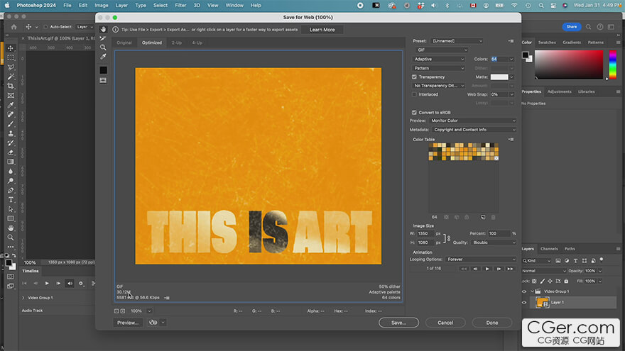625x351 pixels.
Task: Toggle Convert to sRGB checkbox
Action: pyautogui.click(x=414, y=112)
